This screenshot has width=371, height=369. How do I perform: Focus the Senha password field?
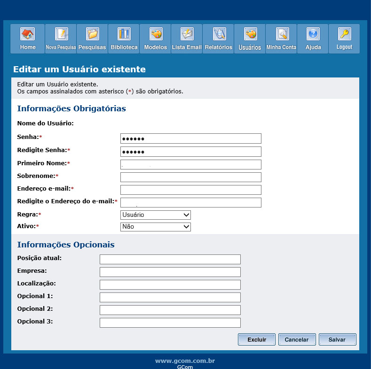(x=191, y=138)
